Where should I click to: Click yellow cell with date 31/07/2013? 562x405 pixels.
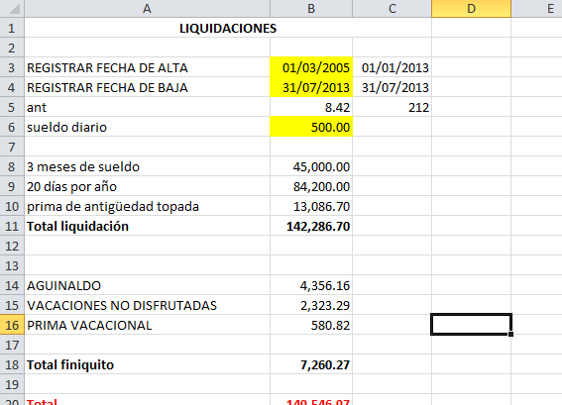pyautogui.click(x=311, y=87)
